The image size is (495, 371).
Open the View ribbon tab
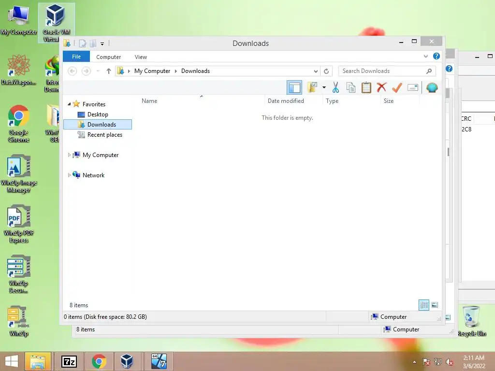(x=141, y=57)
